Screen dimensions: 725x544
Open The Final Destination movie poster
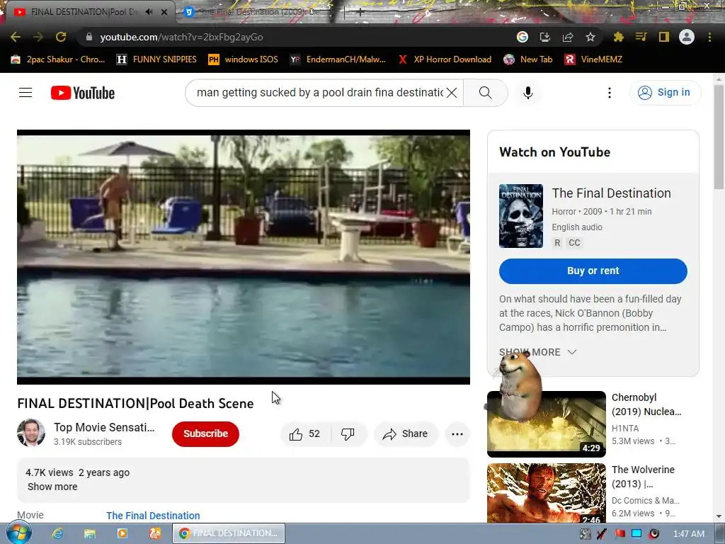tap(521, 216)
